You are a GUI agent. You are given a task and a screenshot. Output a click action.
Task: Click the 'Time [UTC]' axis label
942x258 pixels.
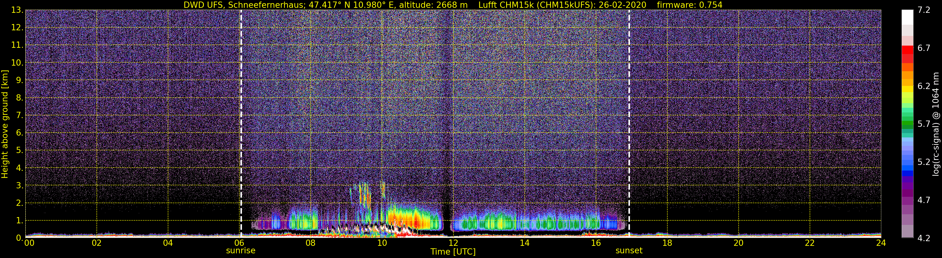tap(453, 251)
